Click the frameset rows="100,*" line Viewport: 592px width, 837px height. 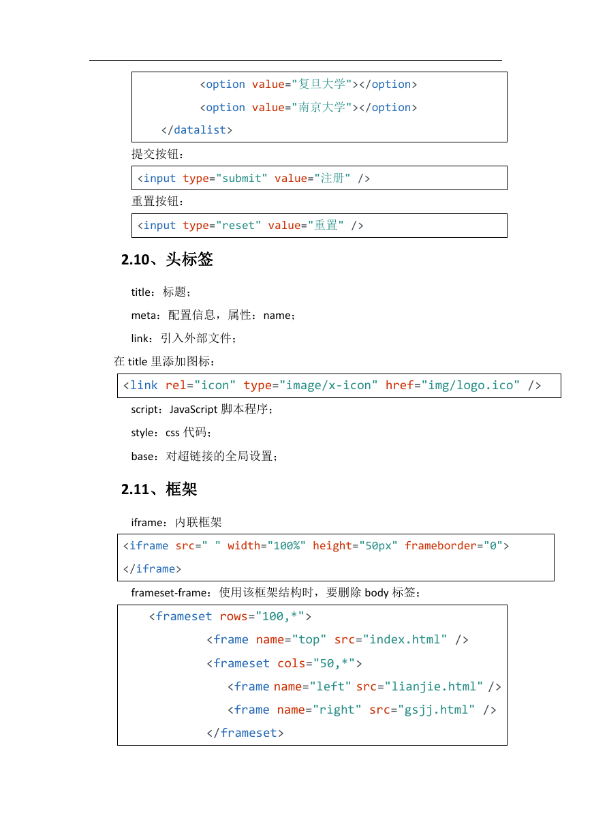(230, 617)
